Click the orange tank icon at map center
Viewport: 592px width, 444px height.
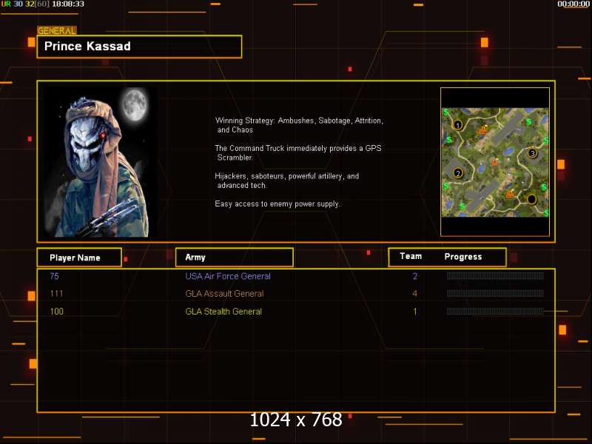click(495, 162)
